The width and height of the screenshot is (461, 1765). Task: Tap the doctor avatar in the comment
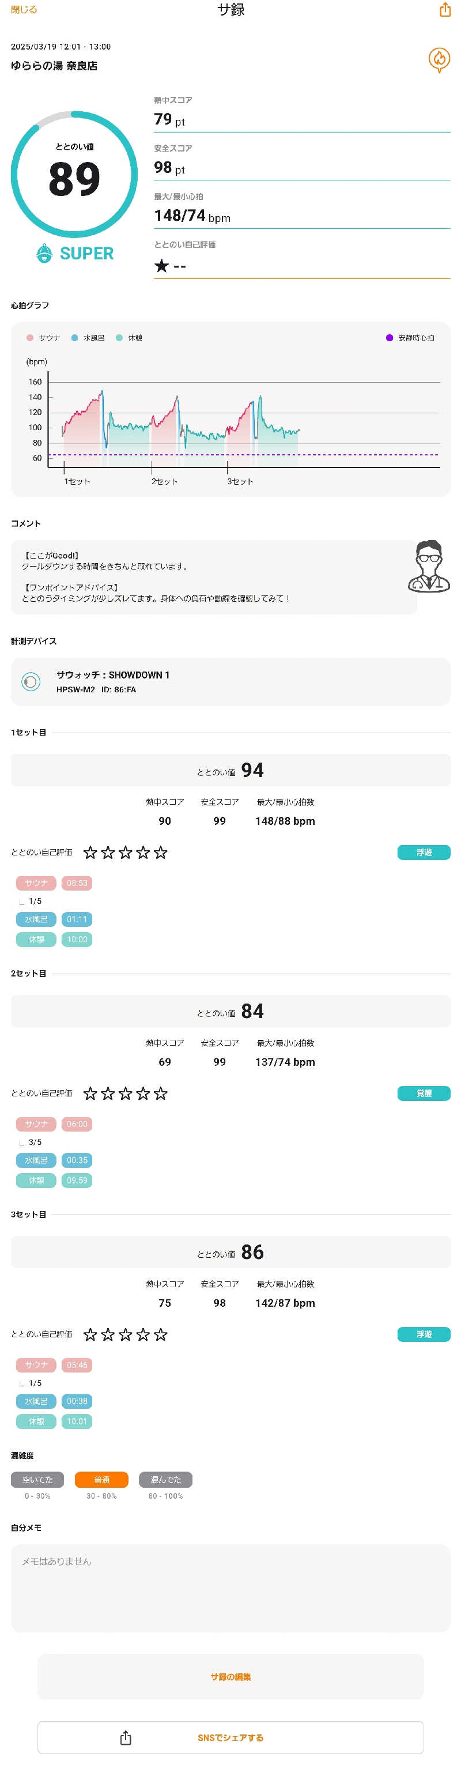pyautogui.click(x=429, y=566)
